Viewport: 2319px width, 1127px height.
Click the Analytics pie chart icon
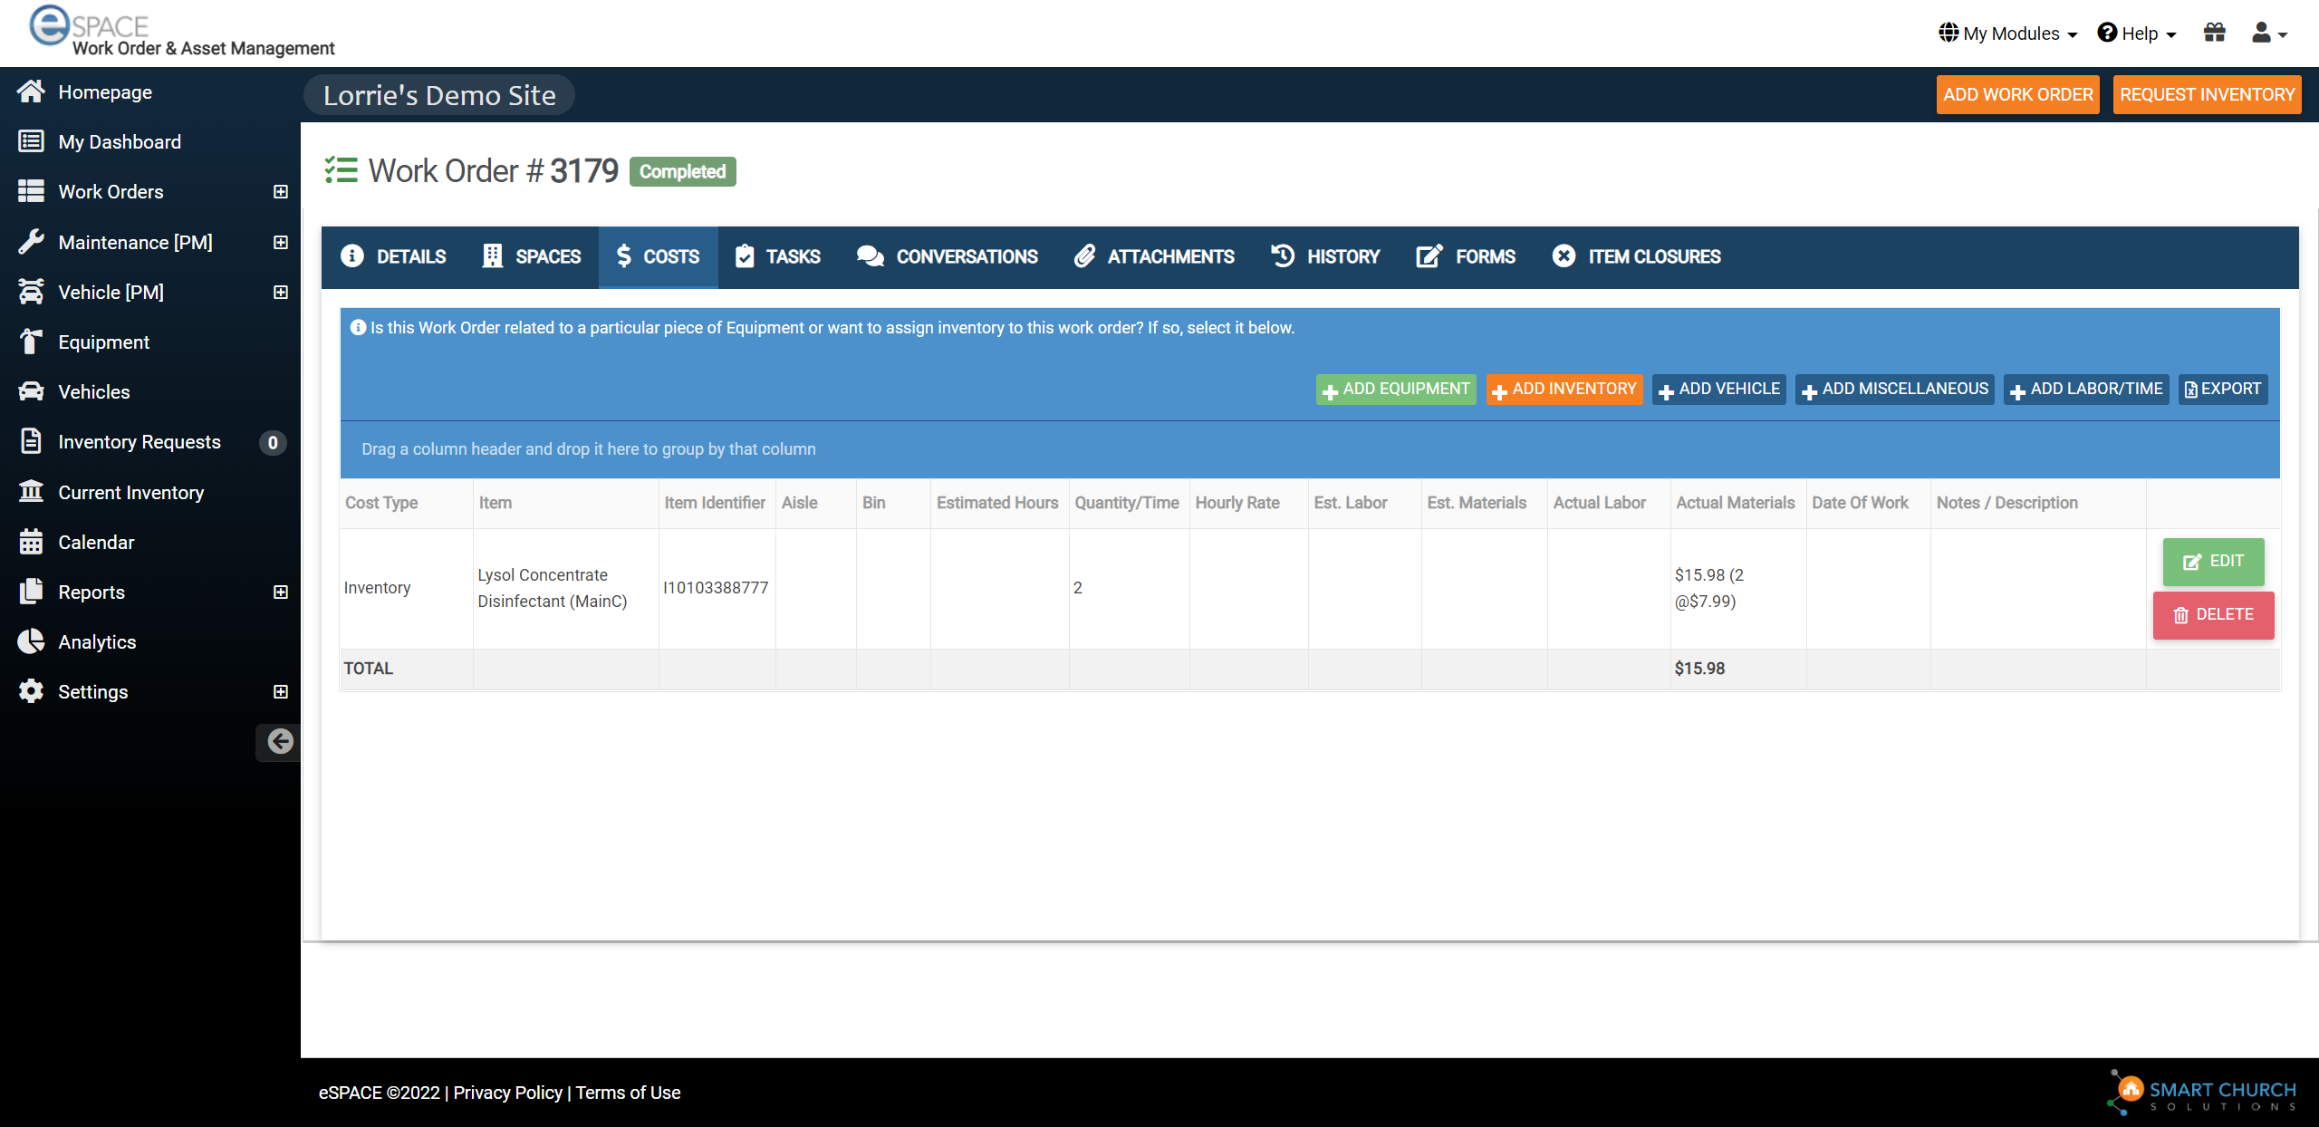pyautogui.click(x=31, y=641)
